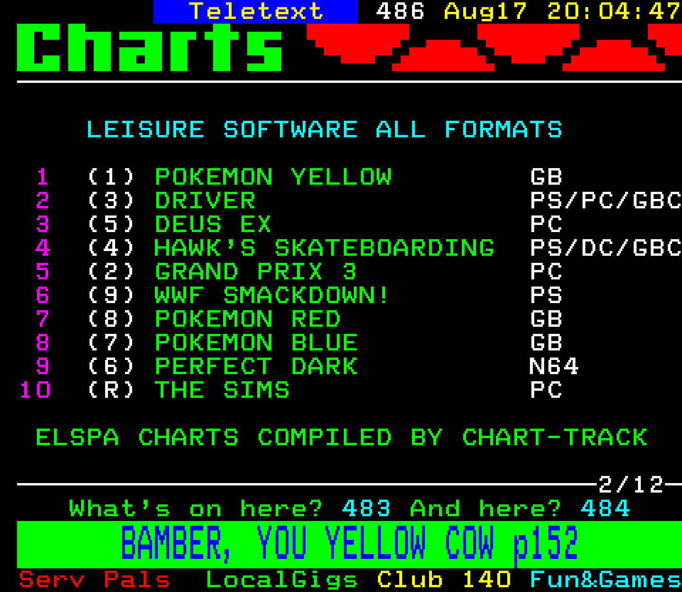Click the 'PC' format next to The Sims
The height and width of the screenshot is (592, 682).
point(546,390)
